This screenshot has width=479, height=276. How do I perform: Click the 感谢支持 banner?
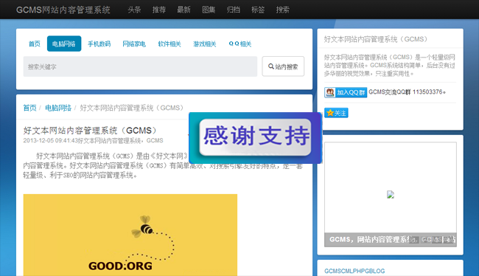(x=255, y=138)
